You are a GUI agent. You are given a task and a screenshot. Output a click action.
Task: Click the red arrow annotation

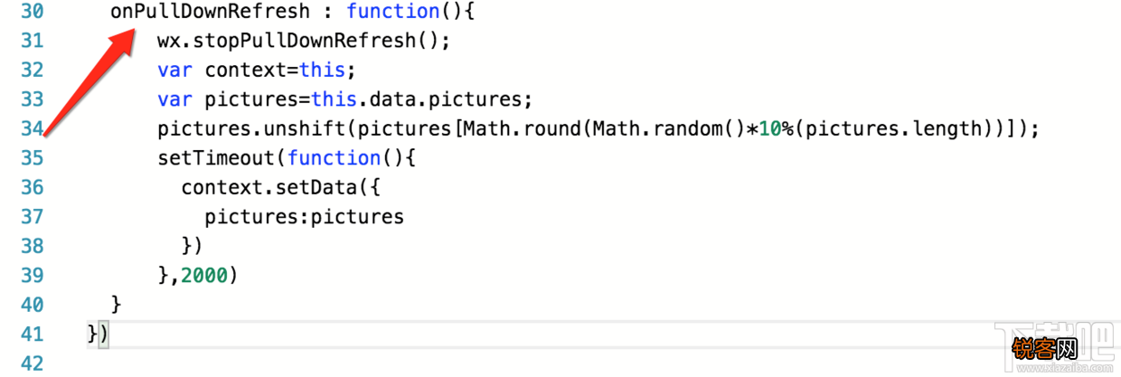[89, 81]
